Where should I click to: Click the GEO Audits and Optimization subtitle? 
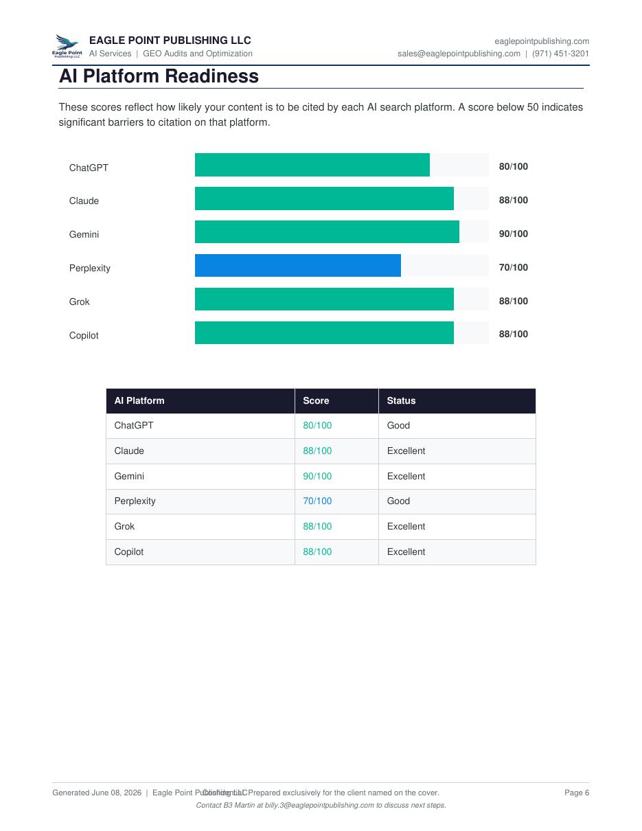coord(198,54)
